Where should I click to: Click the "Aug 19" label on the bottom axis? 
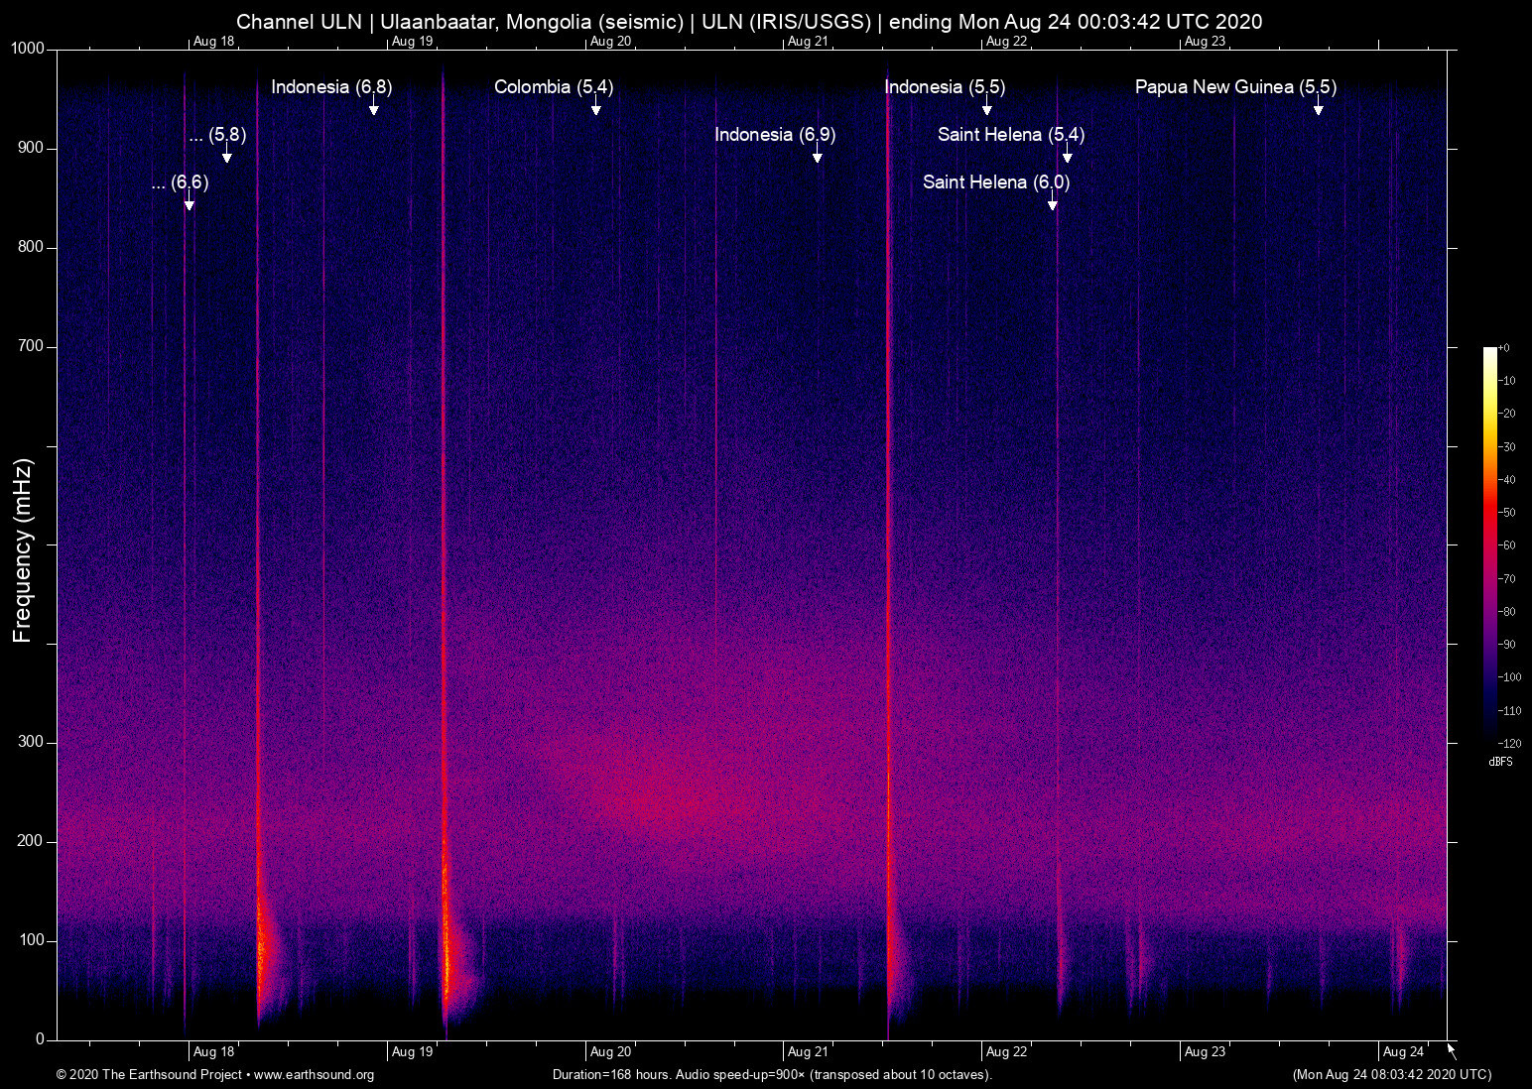(413, 1052)
